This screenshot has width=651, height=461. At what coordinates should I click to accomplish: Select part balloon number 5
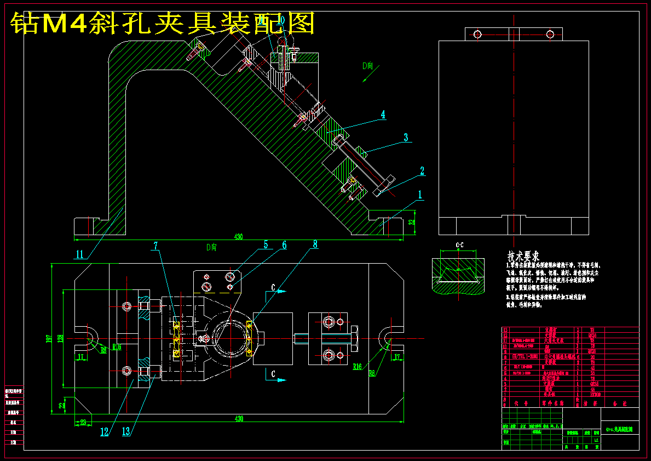pyautogui.click(x=266, y=245)
